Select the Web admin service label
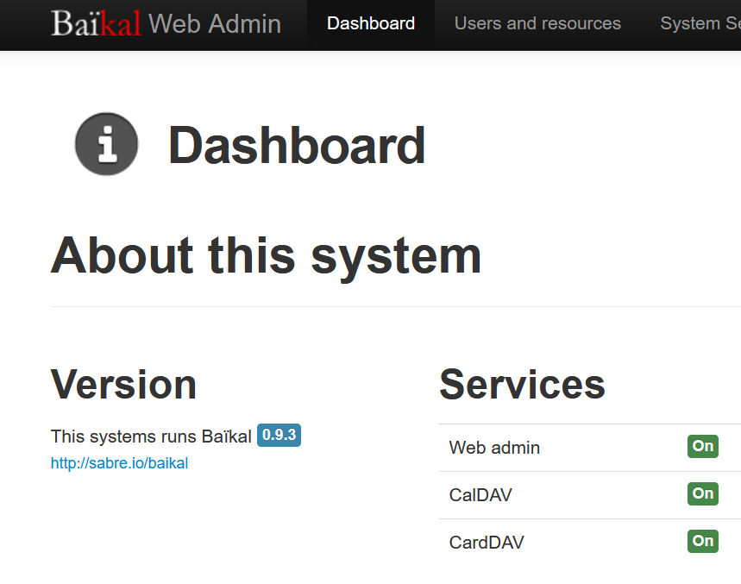Screen dimensions: 741x584 tap(494, 448)
